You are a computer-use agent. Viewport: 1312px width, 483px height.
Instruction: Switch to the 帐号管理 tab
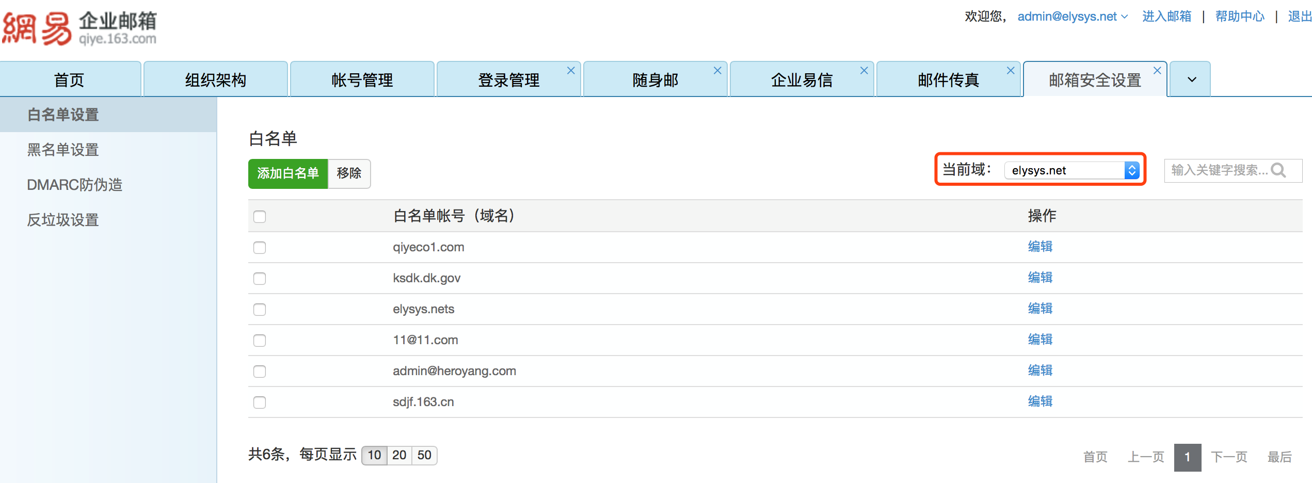[x=362, y=80]
